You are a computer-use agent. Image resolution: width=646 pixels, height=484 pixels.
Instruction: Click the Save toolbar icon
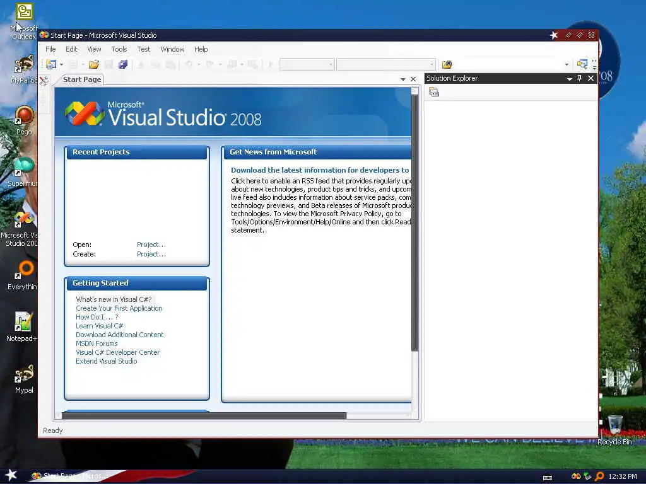[109, 64]
